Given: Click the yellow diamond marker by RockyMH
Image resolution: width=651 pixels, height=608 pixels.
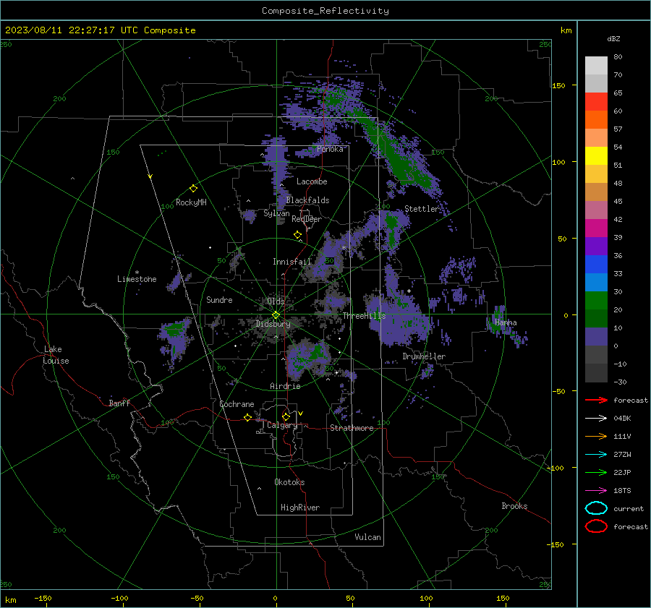Looking at the screenshot, I should pyautogui.click(x=193, y=189).
